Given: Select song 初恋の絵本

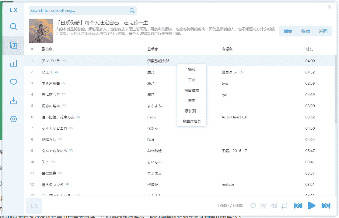Looking at the screenshot, I should point(51,106).
